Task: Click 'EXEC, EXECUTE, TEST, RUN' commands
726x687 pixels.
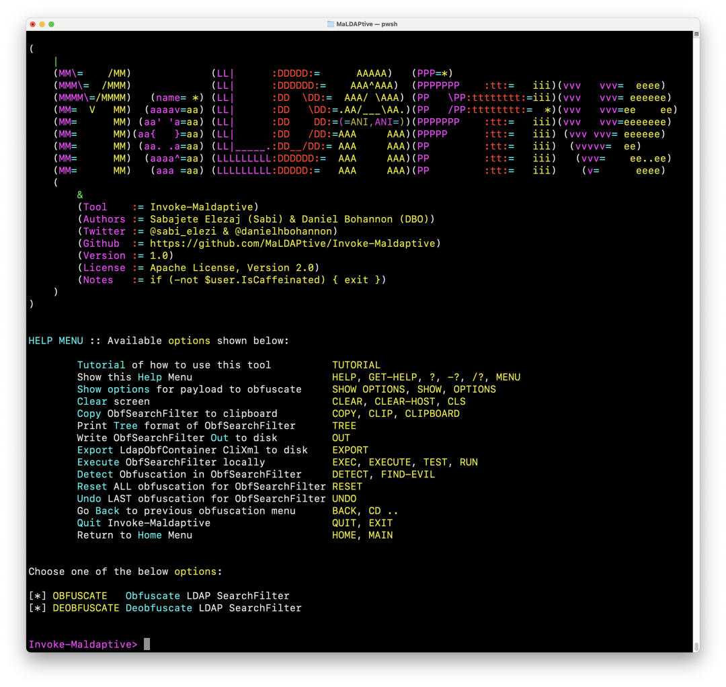Action: (x=405, y=462)
